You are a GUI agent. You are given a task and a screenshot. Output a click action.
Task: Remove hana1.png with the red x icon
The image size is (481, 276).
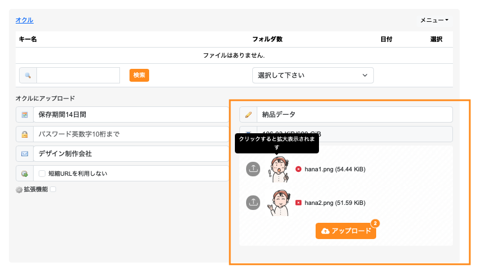[298, 169]
